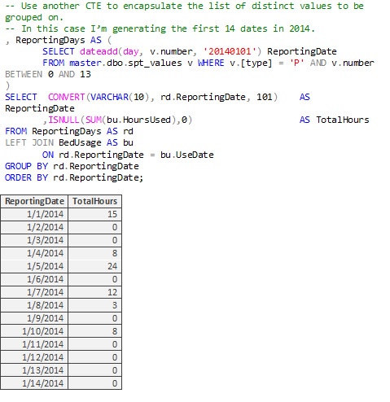
Task: Select the 1/8/2014 date cell
Action: (x=34, y=305)
